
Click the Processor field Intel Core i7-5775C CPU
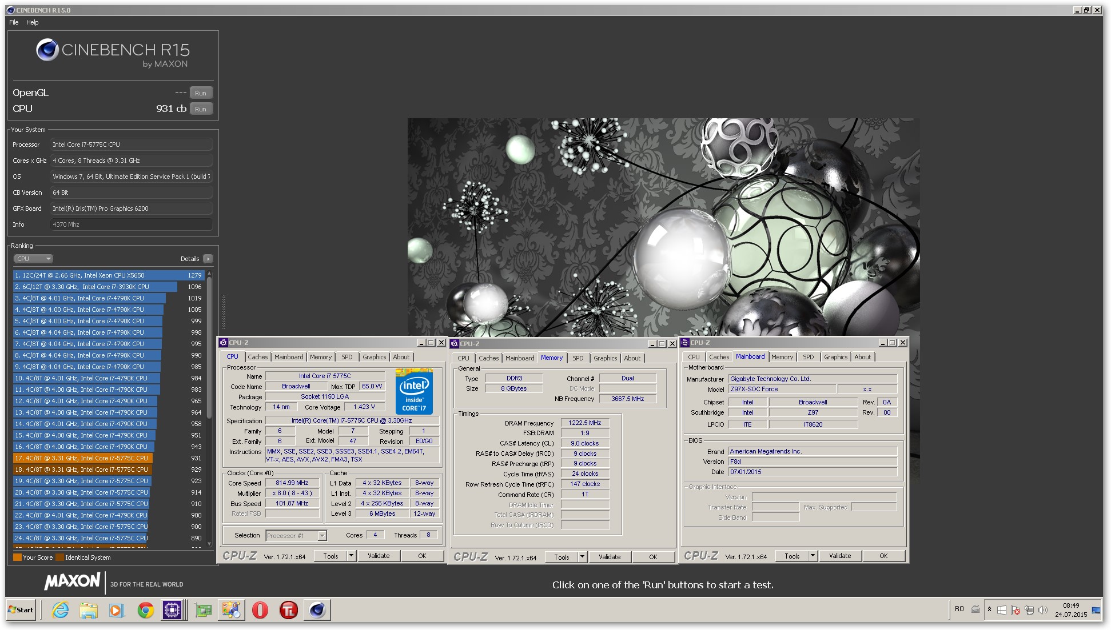tap(132, 145)
